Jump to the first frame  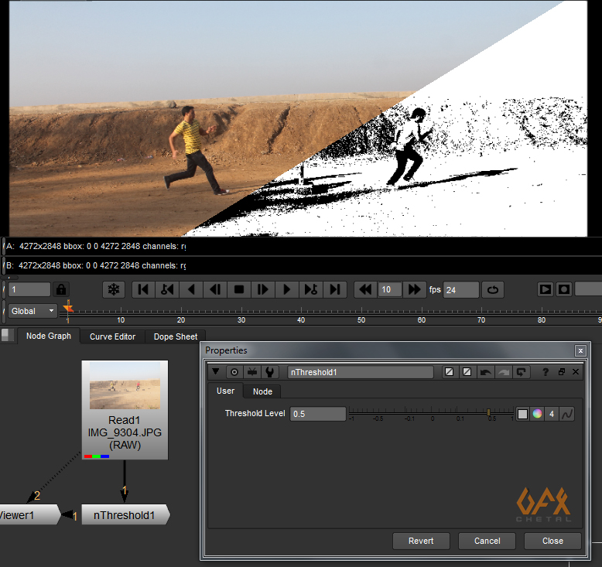(x=143, y=289)
